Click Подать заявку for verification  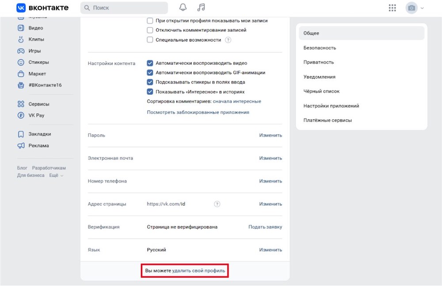click(265, 226)
